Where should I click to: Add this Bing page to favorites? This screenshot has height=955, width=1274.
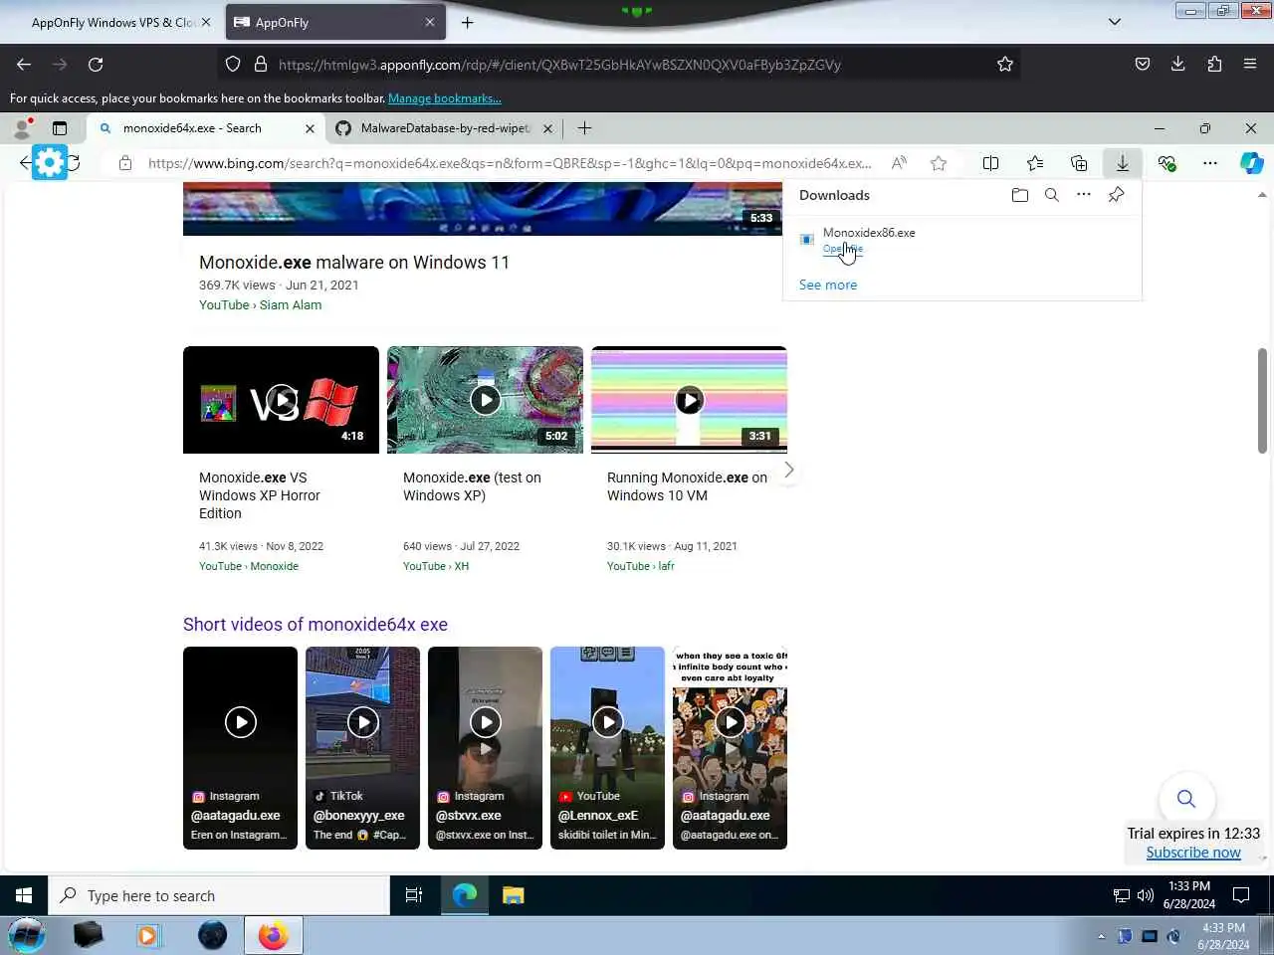[x=939, y=163]
